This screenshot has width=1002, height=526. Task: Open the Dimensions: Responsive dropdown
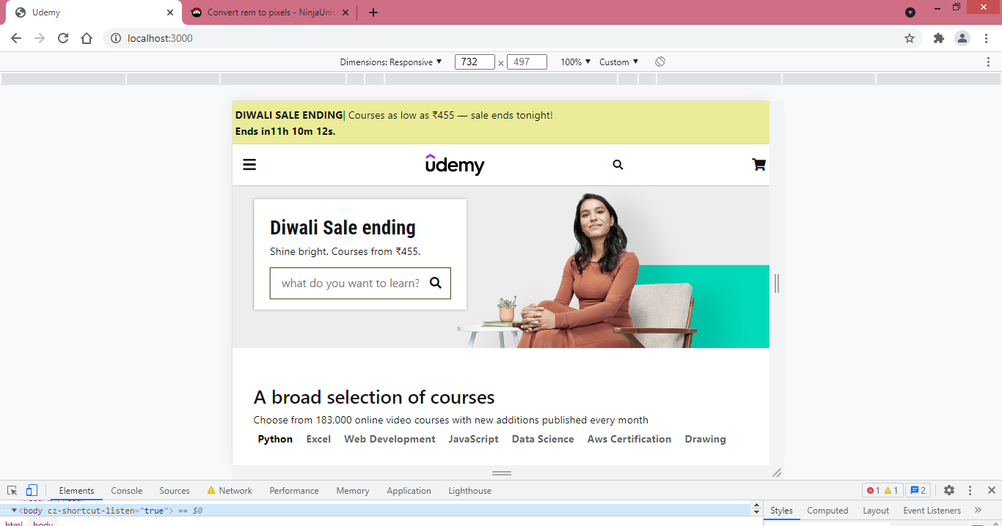point(392,62)
